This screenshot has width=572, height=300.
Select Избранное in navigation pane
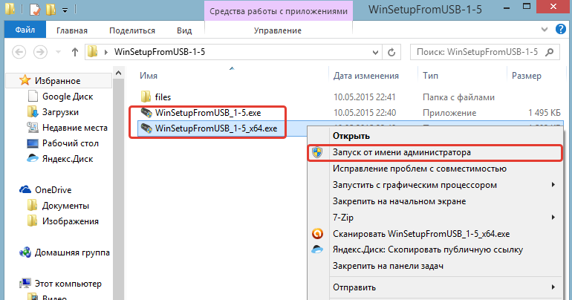click(x=58, y=81)
